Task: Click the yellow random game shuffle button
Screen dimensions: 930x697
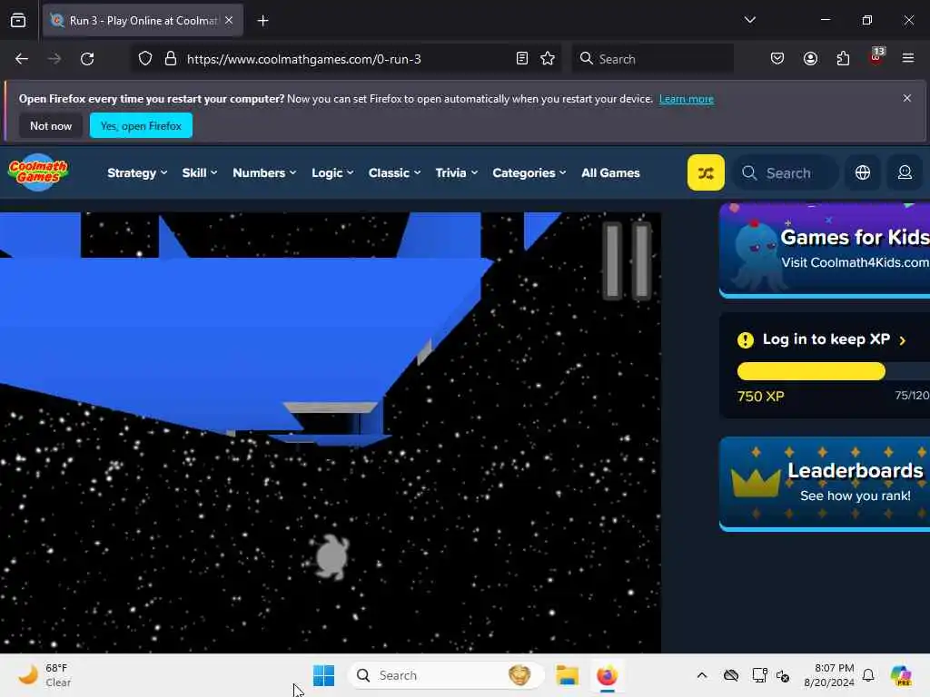Action: [x=705, y=172]
